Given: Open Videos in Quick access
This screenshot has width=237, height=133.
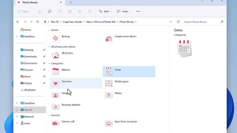Looking at the screenshot, I should click(x=26, y=83).
